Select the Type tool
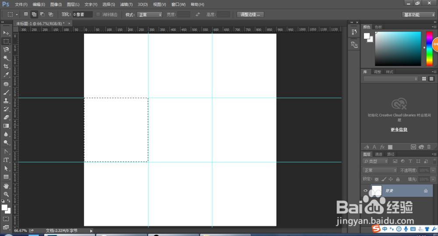This screenshot has width=438, height=236. pyautogui.click(x=6, y=160)
